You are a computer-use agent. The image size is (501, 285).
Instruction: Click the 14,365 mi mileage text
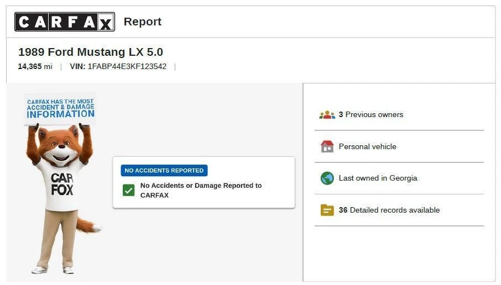[35, 66]
